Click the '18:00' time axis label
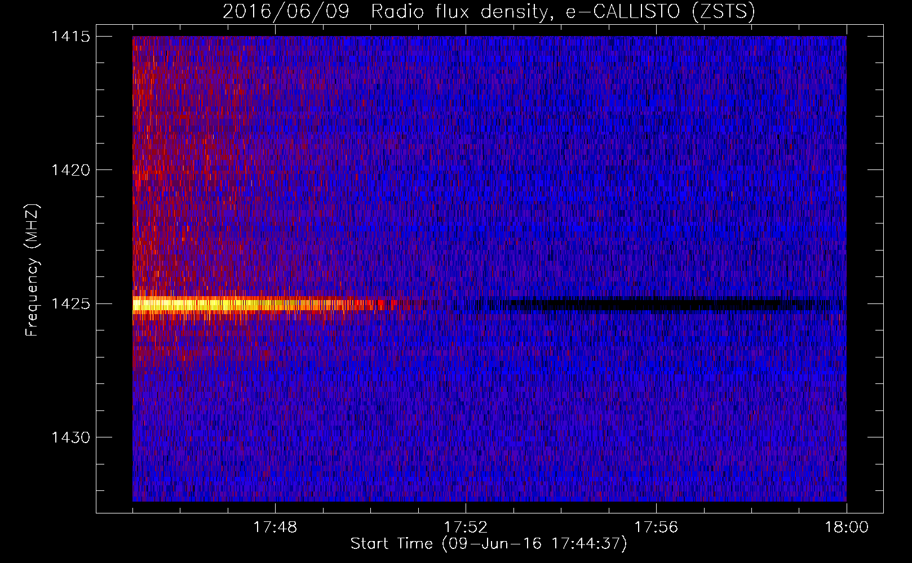The image size is (912, 563). tap(847, 528)
